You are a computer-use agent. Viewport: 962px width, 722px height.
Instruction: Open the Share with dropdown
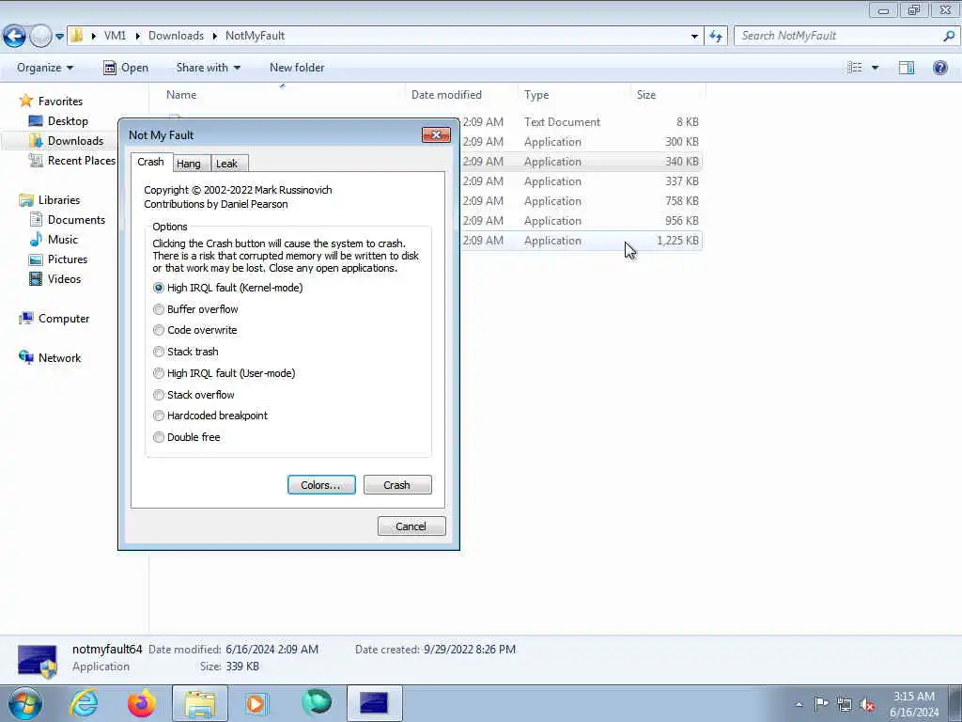tap(208, 68)
